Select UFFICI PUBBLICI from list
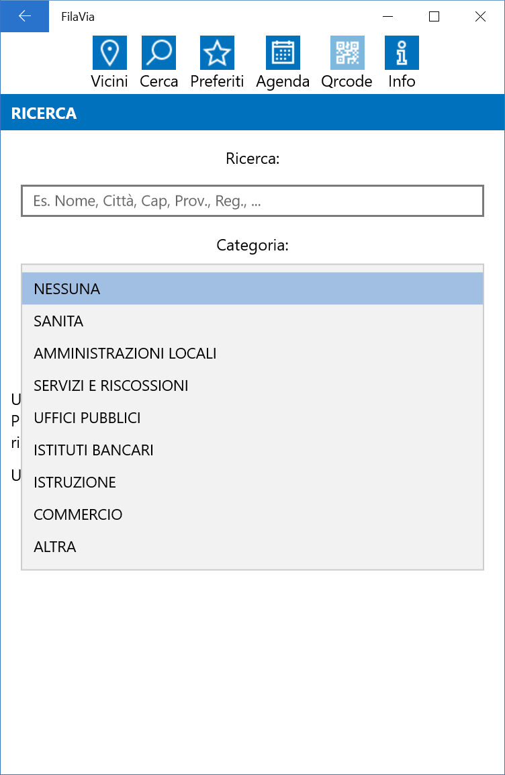Viewport: 505px width, 775px height. [252, 418]
